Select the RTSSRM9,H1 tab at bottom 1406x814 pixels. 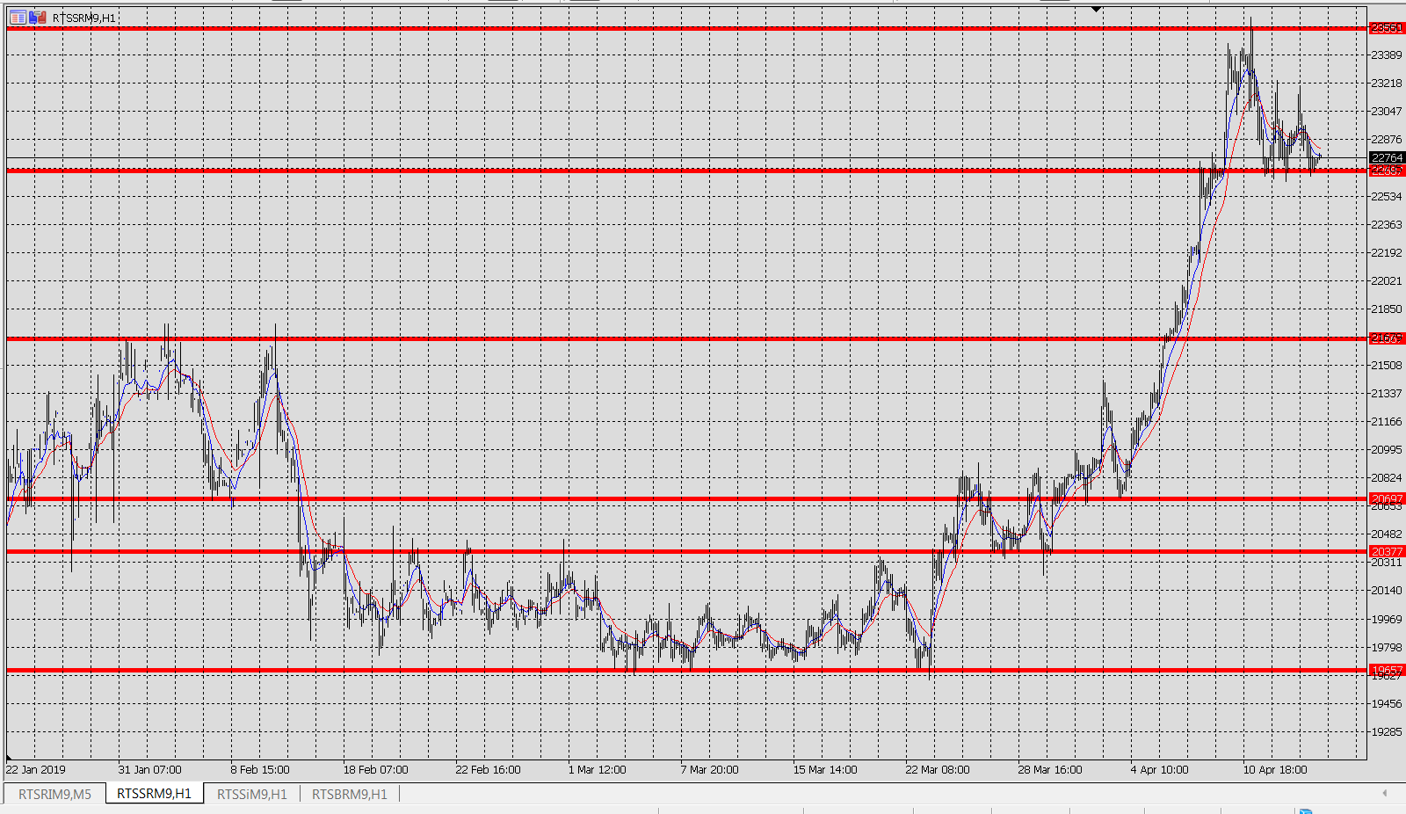point(155,794)
